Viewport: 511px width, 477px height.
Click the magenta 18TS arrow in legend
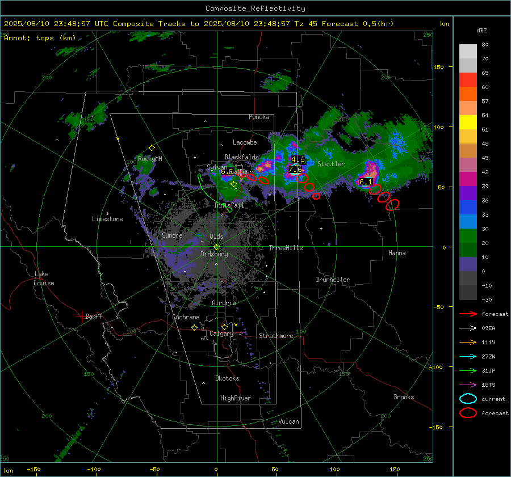click(468, 385)
